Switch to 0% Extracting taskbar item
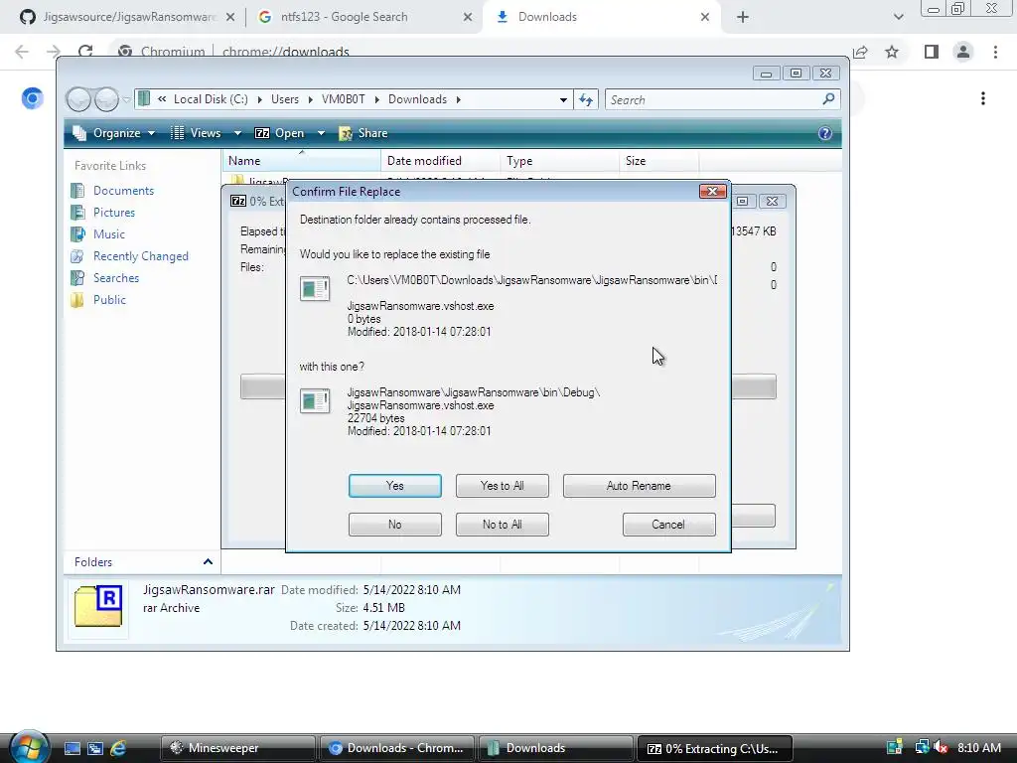The height and width of the screenshot is (763, 1017). (x=715, y=748)
